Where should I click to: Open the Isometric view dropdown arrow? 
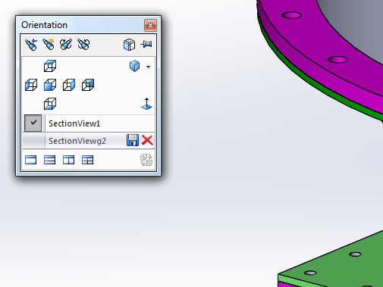pyautogui.click(x=148, y=67)
